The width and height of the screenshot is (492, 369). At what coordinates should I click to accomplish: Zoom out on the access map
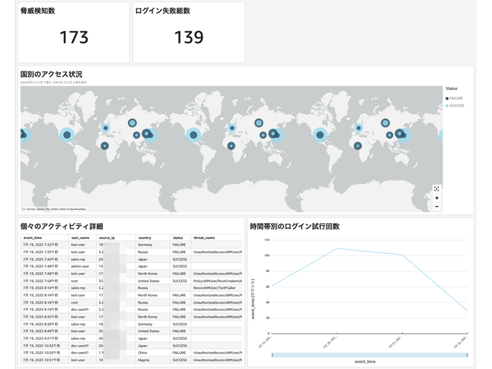click(437, 207)
